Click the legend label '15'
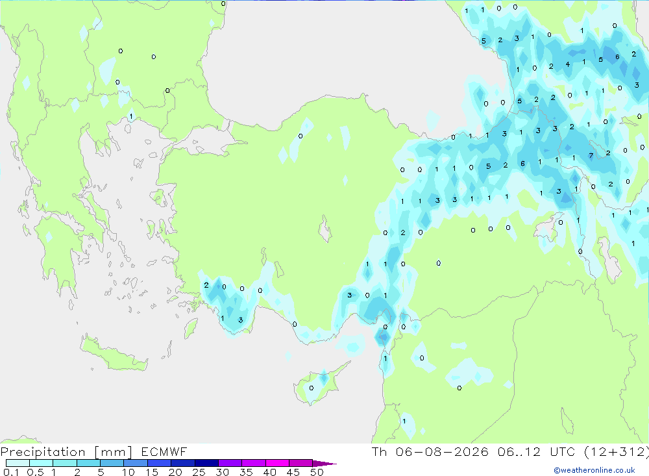This screenshot has height=476, width=649. click(x=152, y=472)
